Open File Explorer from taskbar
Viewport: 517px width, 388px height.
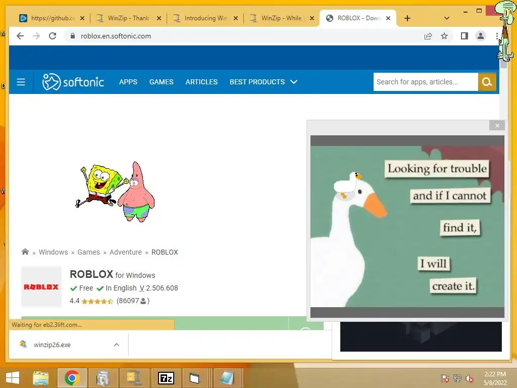[40, 378]
